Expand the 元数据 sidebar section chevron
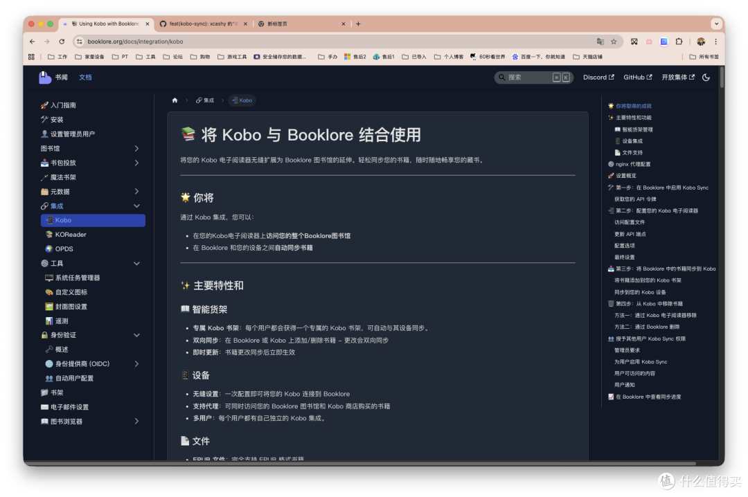Viewport: 748px width, 497px height. click(136, 191)
